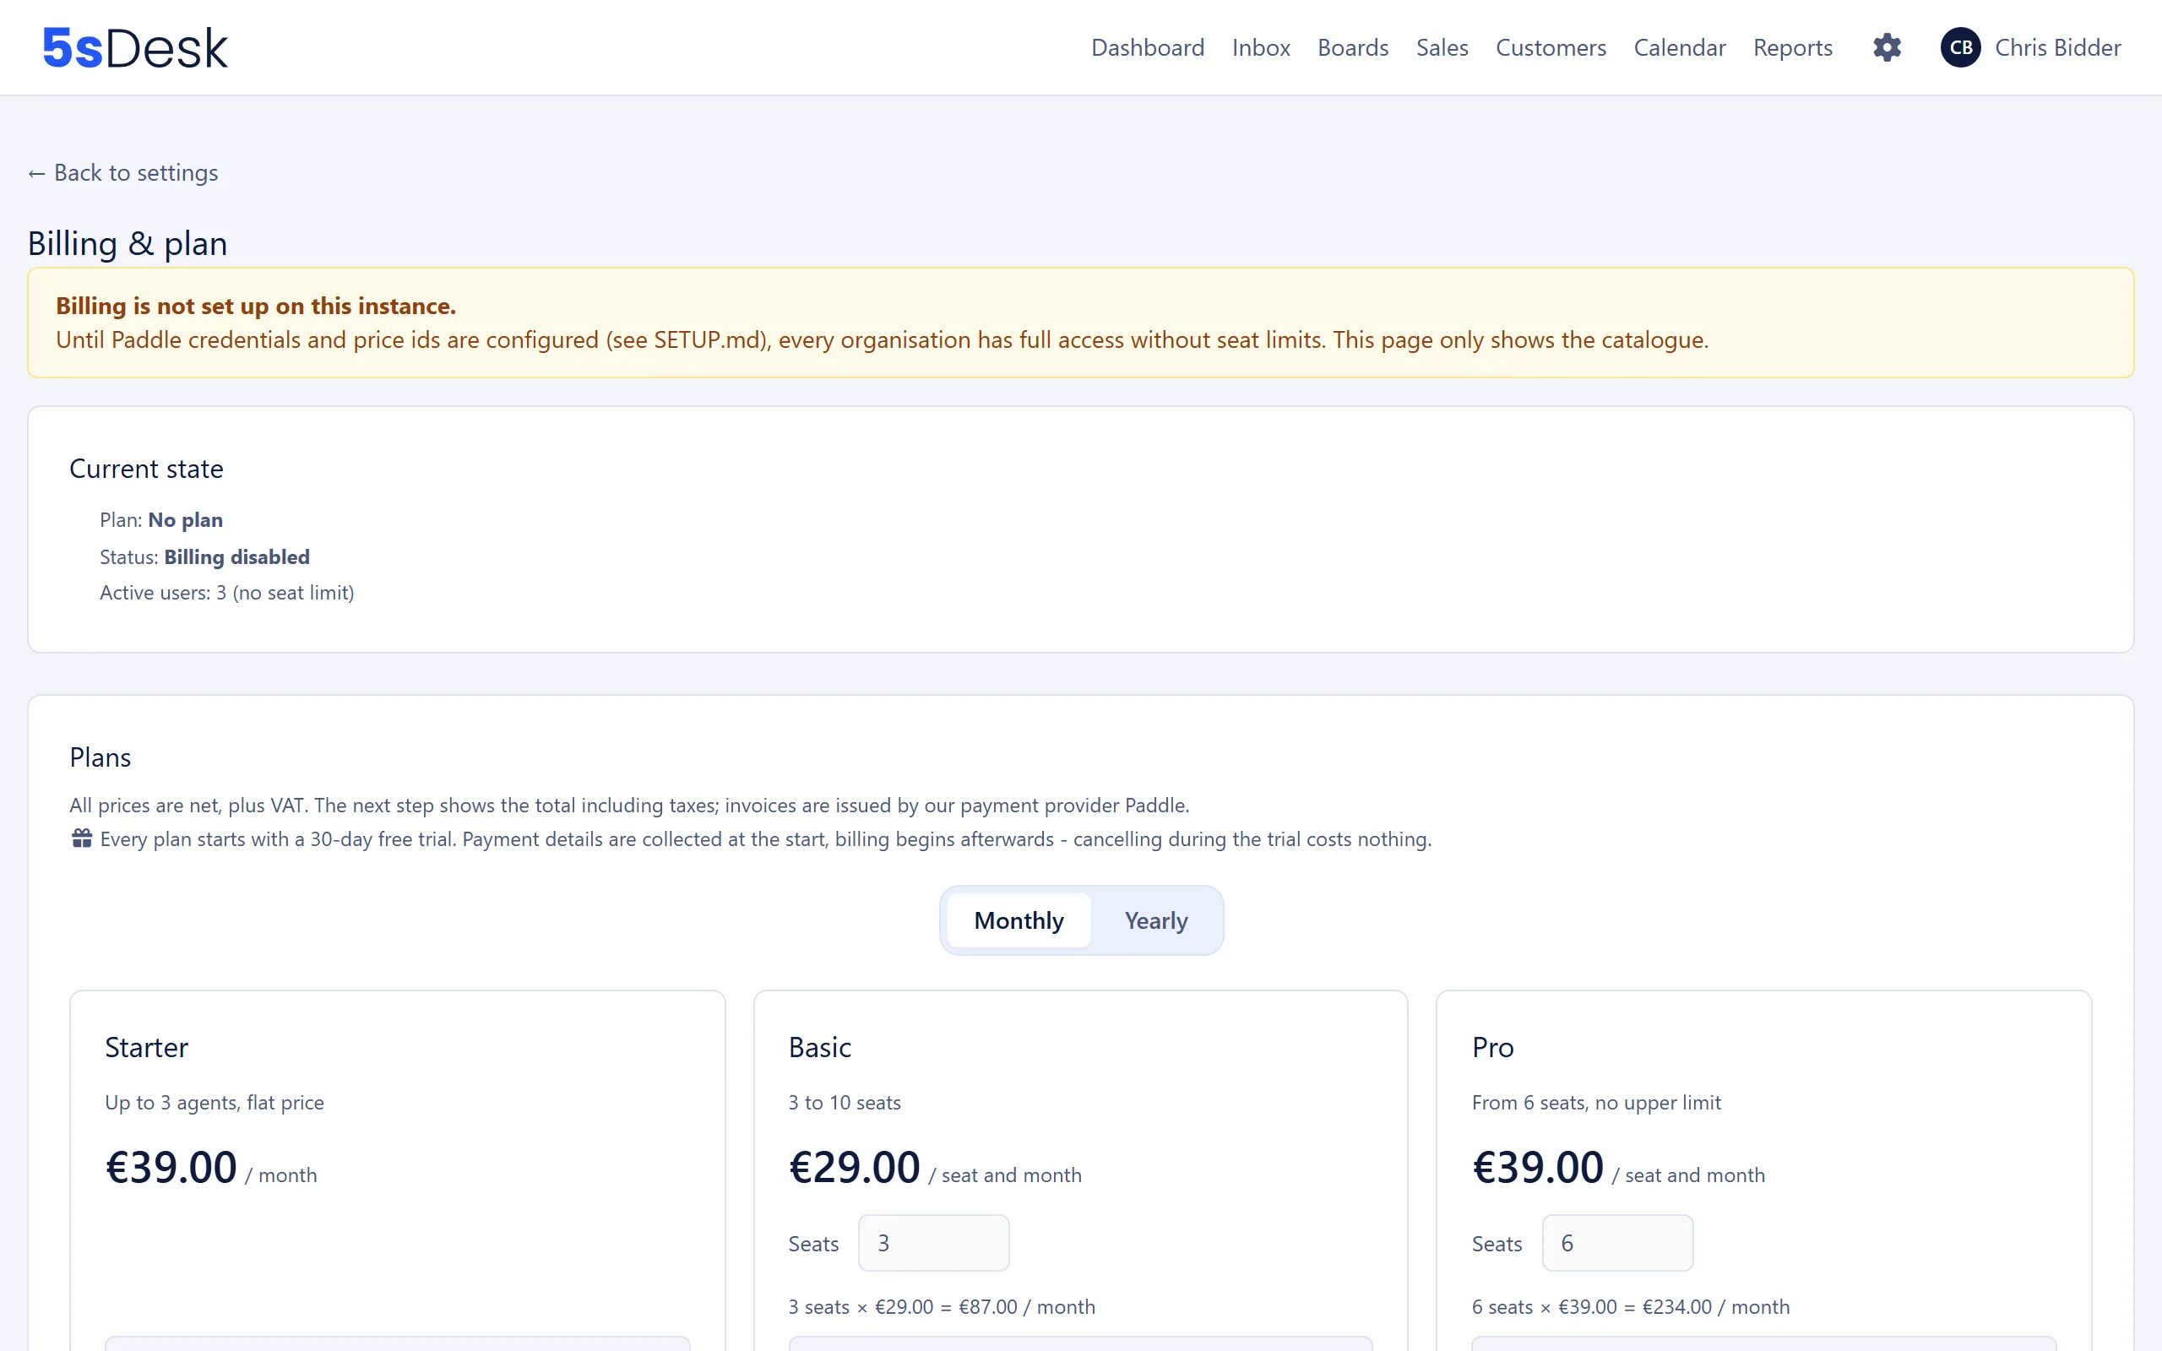This screenshot has width=2162, height=1351.
Task: Go to Inbox
Action: pyautogui.click(x=1261, y=47)
